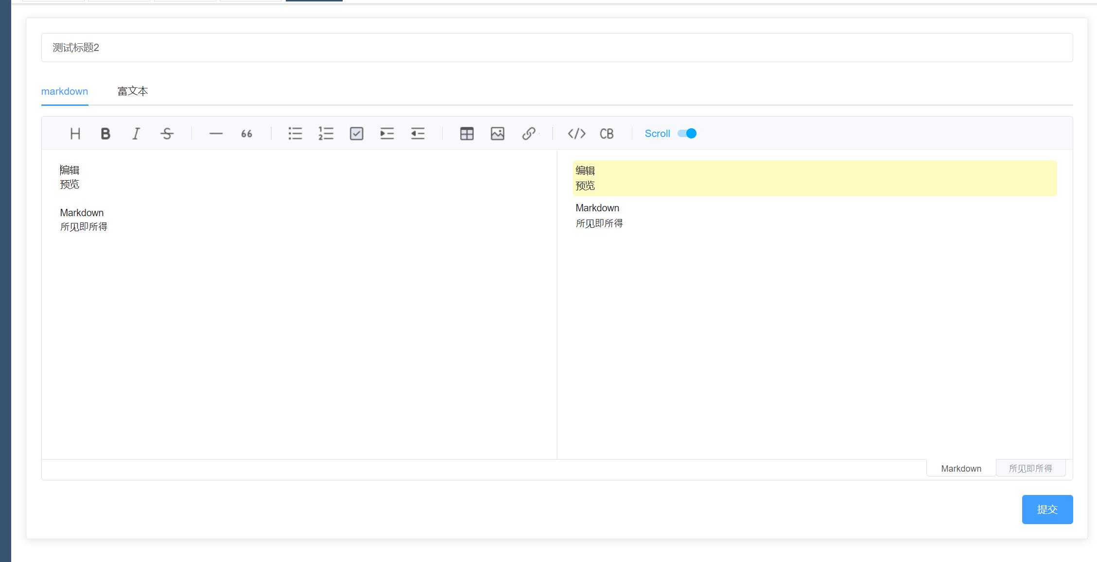Click the highlighted 编辑 text in preview
The height and width of the screenshot is (562, 1097).
[585, 170]
